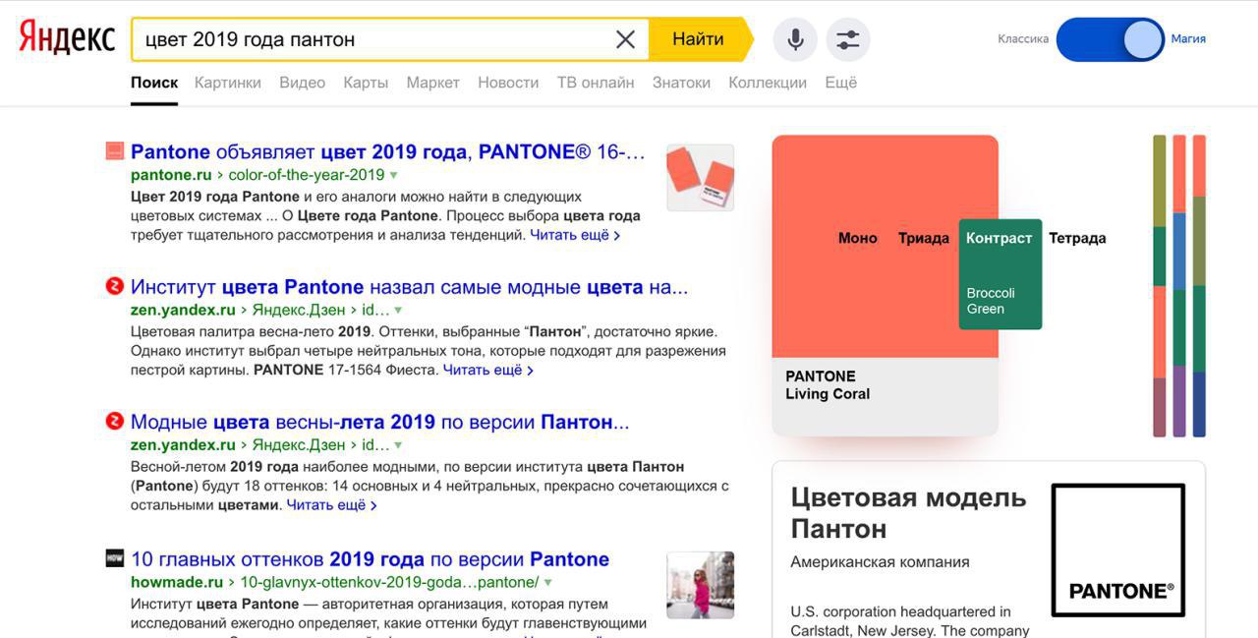
Task: Follow the pantone.ru green URL
Action: tap(171, 175)
